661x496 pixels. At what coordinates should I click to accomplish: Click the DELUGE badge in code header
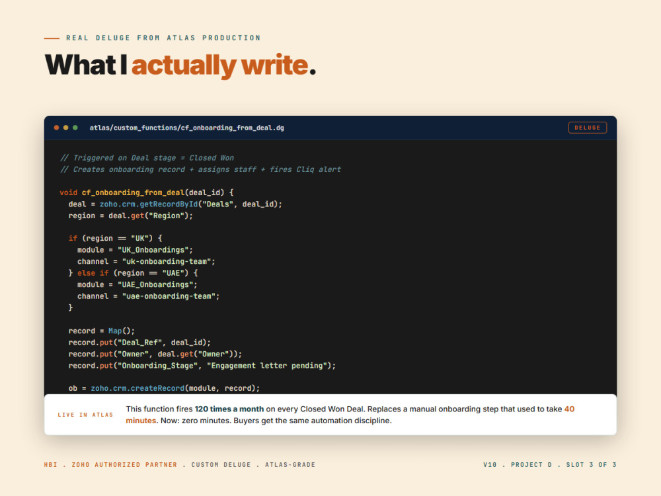coord(587,128)
